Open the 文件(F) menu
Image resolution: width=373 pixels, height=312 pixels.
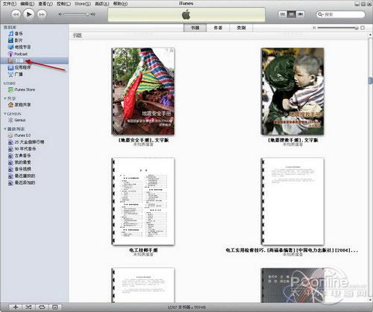point(10,4)
